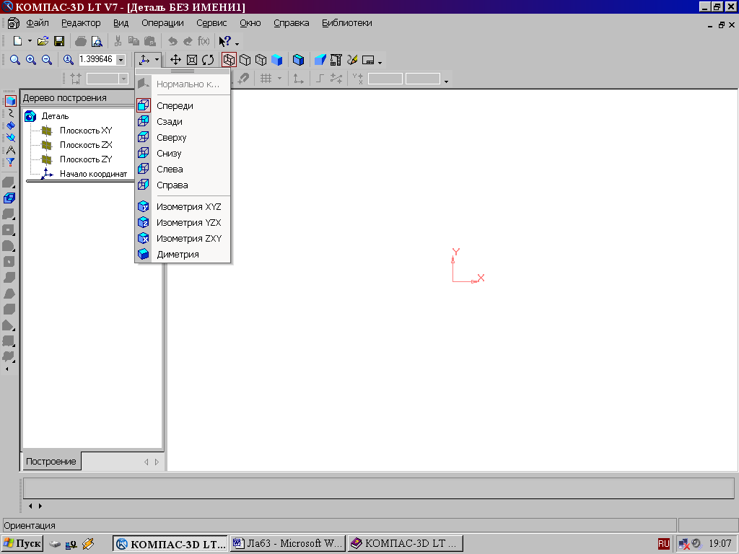Click the drawing frame icon on the view toolbar

pyautogui.click(x=368, y=60)
